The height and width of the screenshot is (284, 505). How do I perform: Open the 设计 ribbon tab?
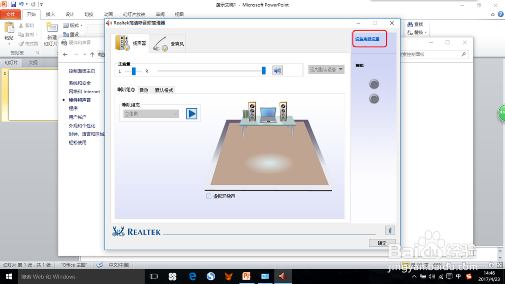tap(70, 14)
